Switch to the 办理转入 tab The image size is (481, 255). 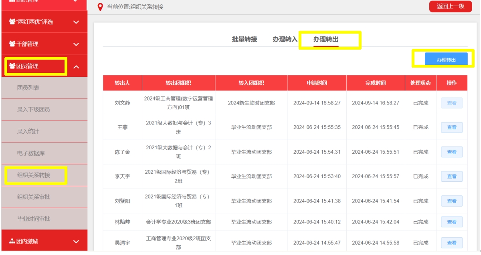click(x=285, y=39)
